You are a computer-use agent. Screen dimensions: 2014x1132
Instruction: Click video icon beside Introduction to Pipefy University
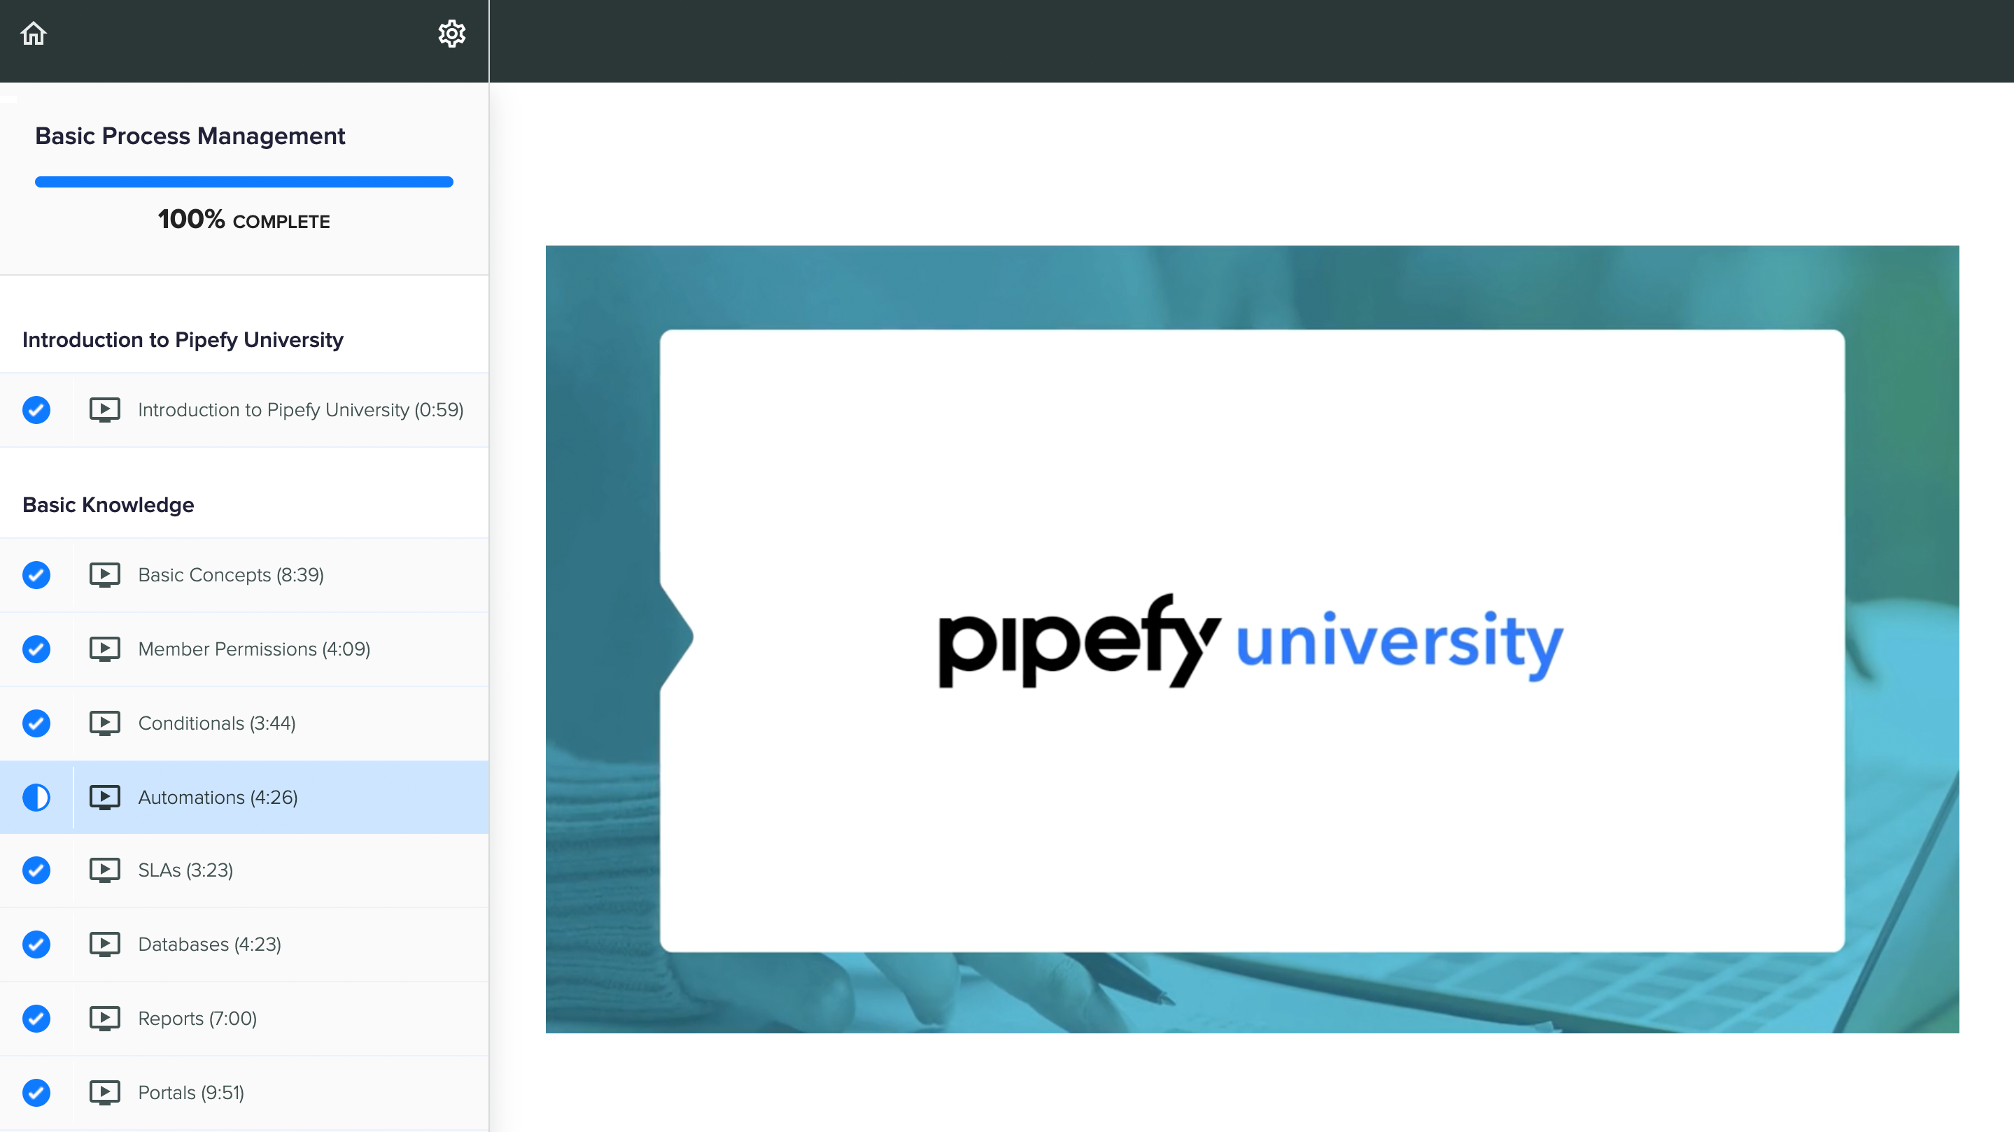(105, 410)
